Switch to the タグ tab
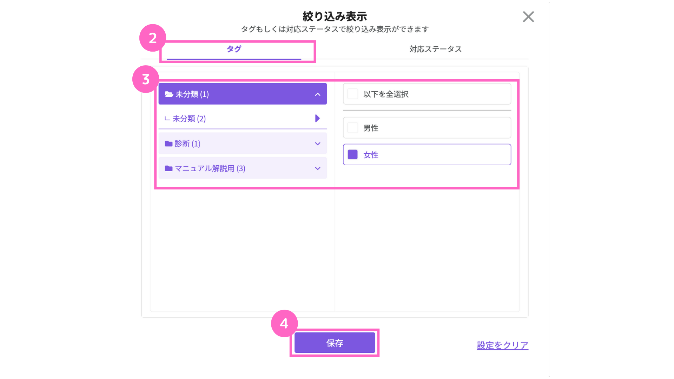The width and height of the screenshot is (674, 379). point(234,49)
